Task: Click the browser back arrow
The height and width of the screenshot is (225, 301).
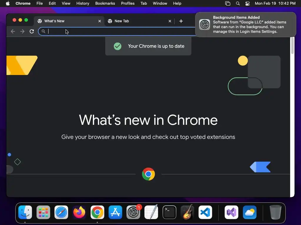Action: pyautogui.click(x=13, y=31)
